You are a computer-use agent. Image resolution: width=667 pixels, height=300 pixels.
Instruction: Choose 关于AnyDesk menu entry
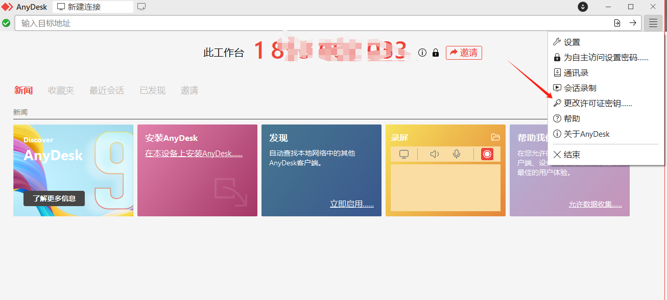point(606,134)
